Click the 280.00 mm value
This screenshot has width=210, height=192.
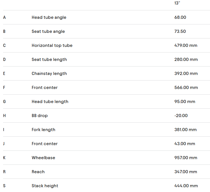pyautogui.click(x=186, y=60)
